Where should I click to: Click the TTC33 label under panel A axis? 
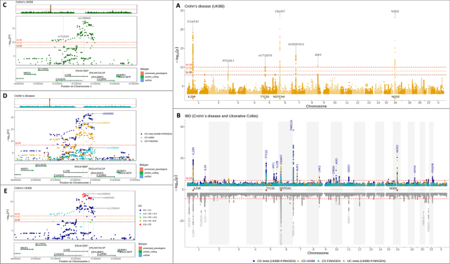265,97
